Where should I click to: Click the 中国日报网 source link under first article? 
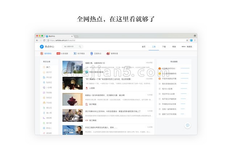pos(96,72)
